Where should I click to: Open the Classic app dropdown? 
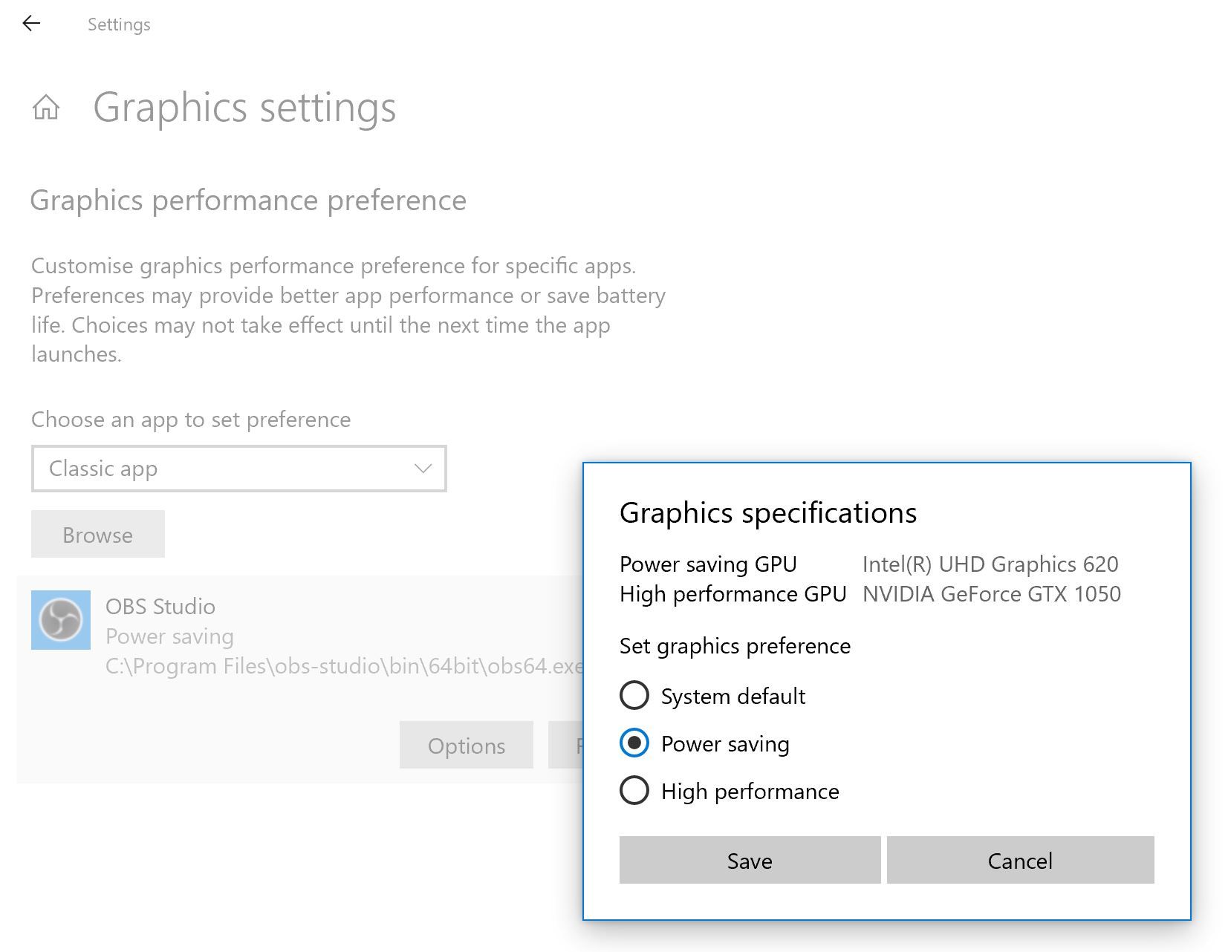click(x=238, y=469)
